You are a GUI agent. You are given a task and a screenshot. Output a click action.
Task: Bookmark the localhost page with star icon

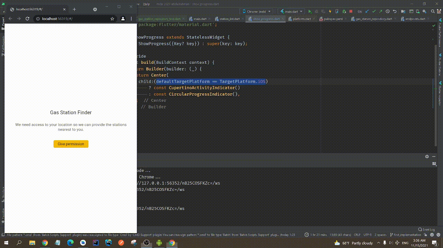point(112,19)
